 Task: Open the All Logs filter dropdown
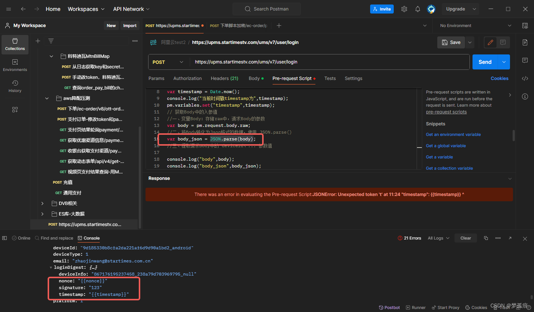(438, 238)
